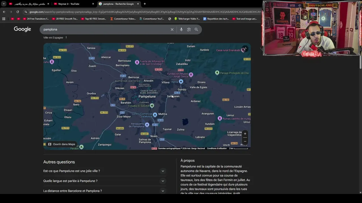Click the streamer webcam overlay

point(312,28)
